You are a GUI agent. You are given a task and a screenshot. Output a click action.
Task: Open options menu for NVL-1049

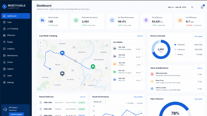(142, 56)
